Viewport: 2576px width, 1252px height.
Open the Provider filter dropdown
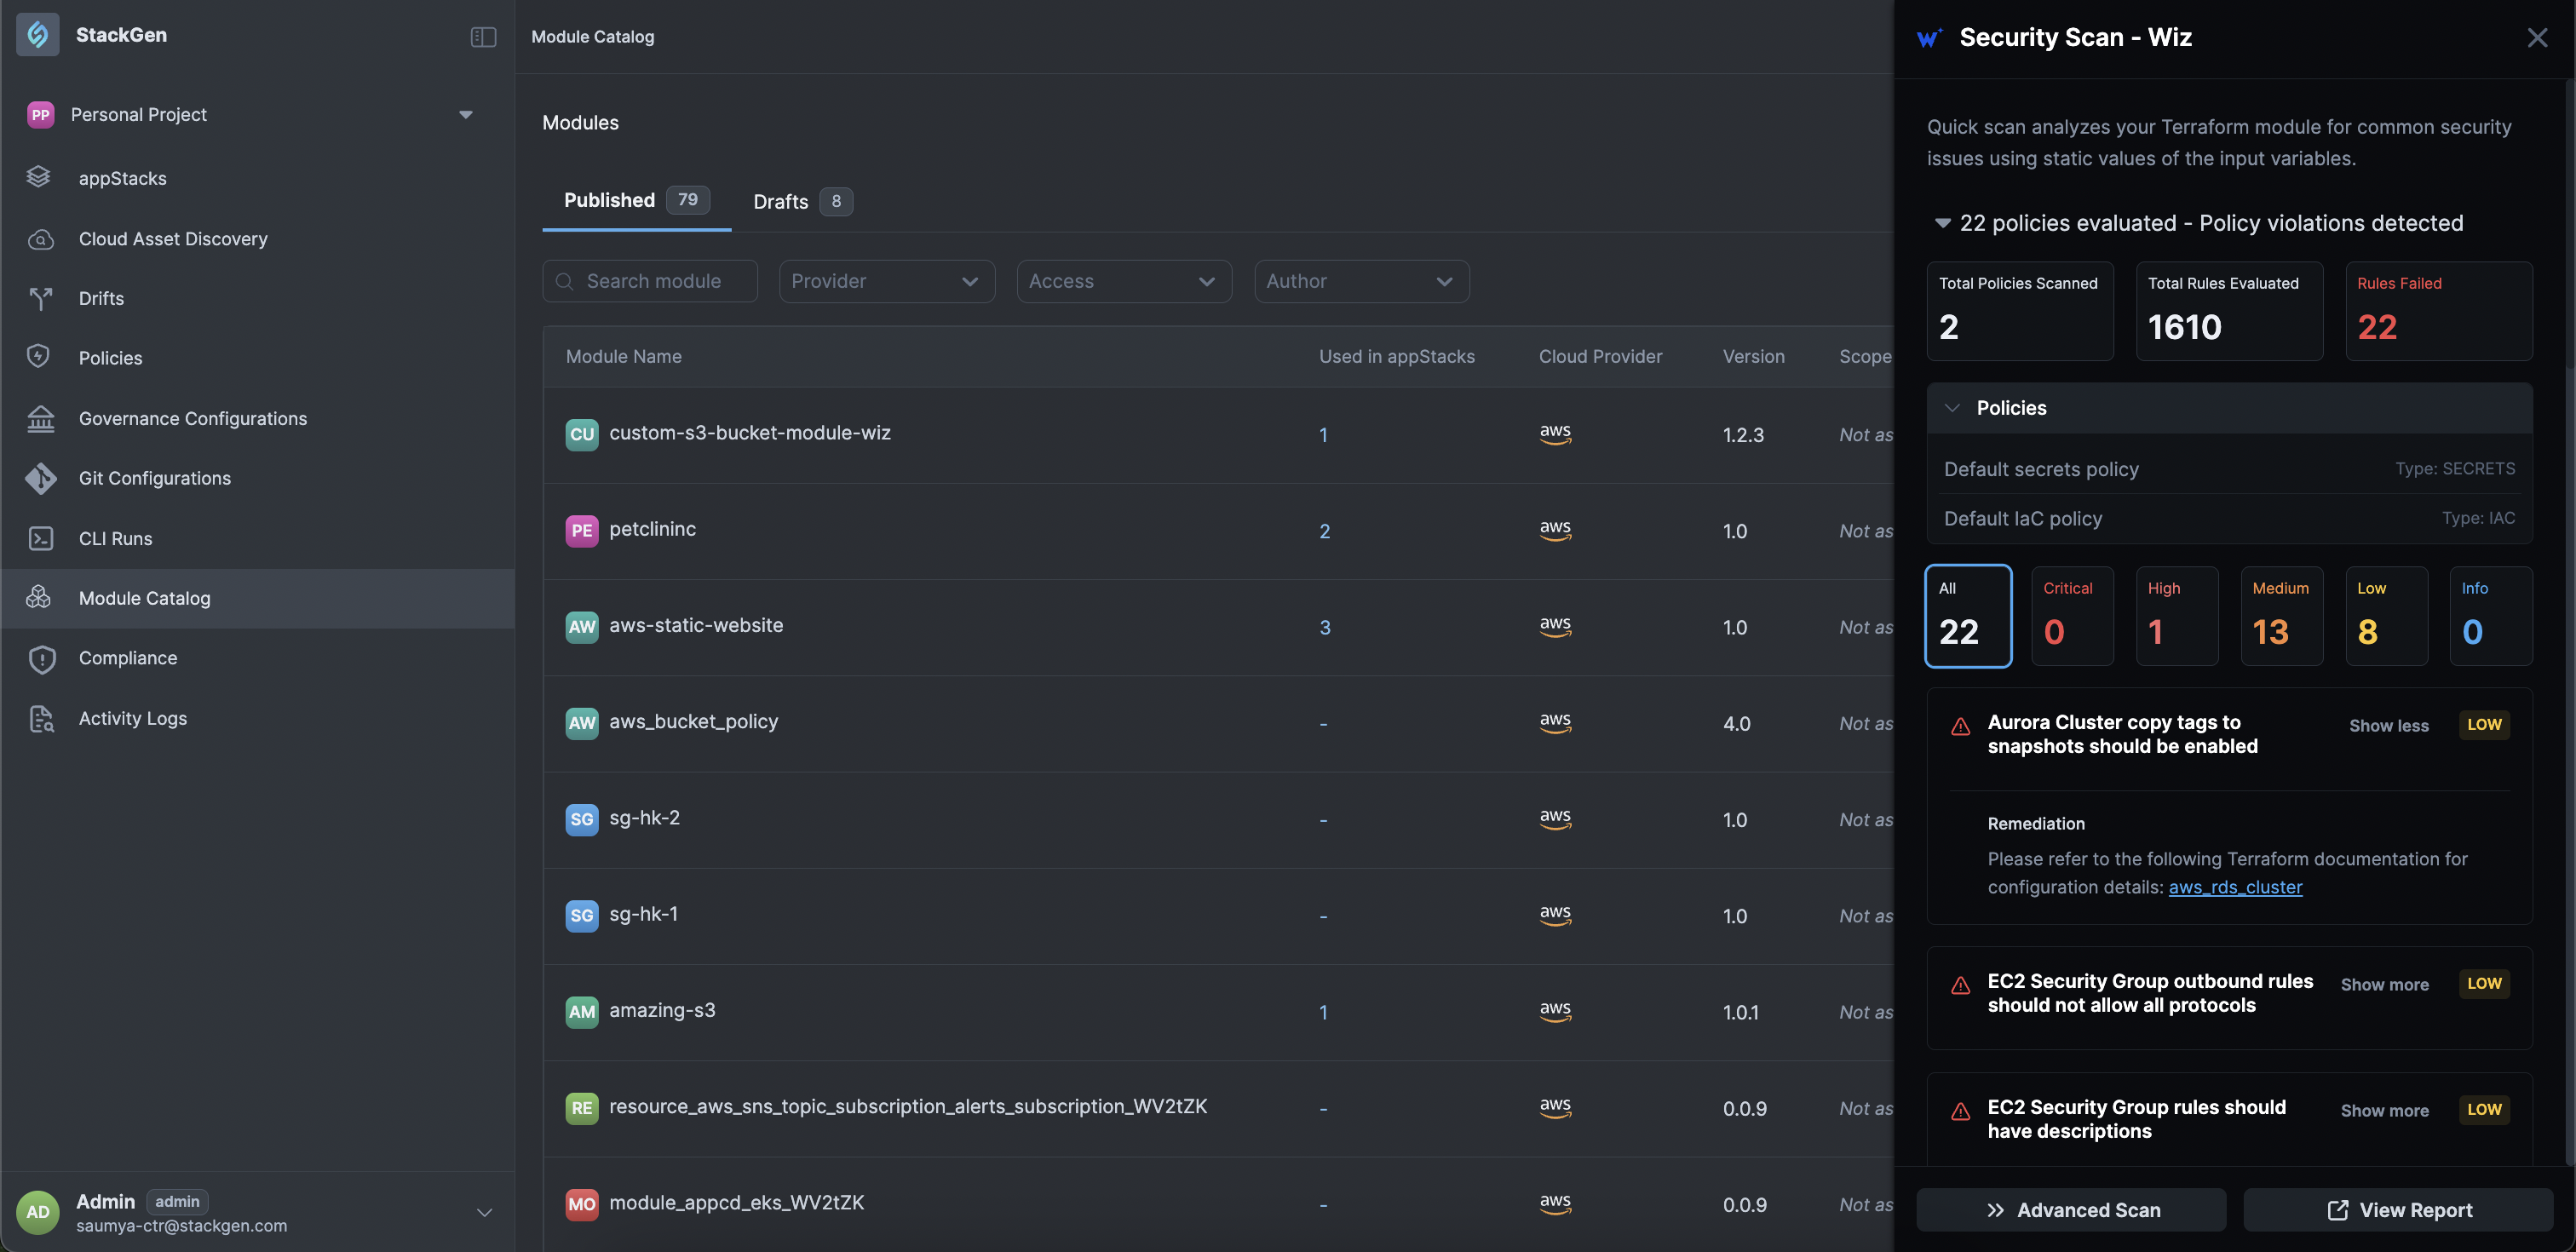[886, 281]
